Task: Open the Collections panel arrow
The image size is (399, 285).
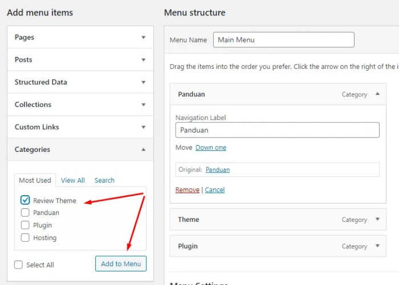Action: [144, 105]
